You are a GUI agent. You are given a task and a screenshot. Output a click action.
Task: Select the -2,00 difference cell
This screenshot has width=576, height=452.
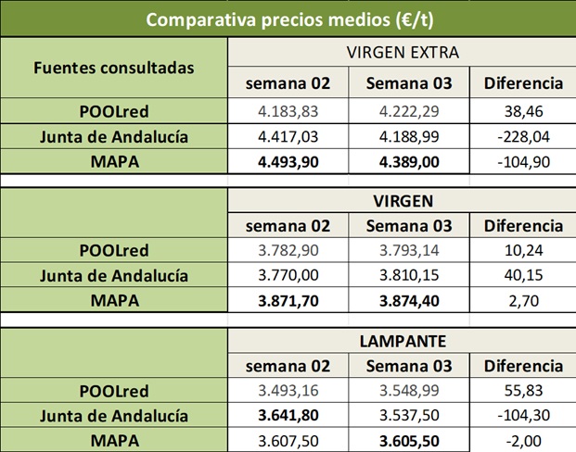pyautogui.click(x=523, y=439)
